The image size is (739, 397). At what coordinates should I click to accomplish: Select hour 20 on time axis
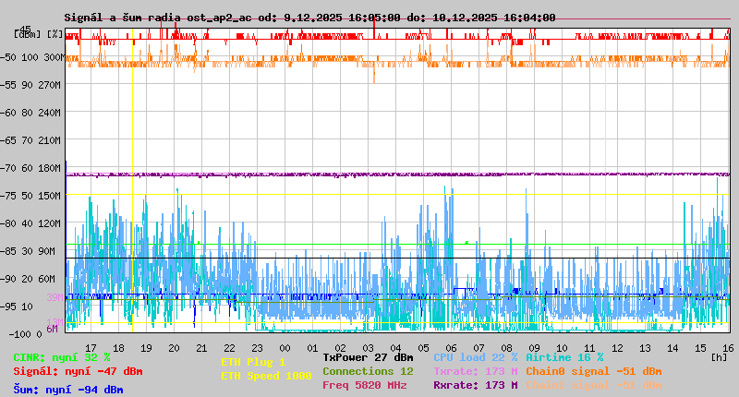pos(174,348)
